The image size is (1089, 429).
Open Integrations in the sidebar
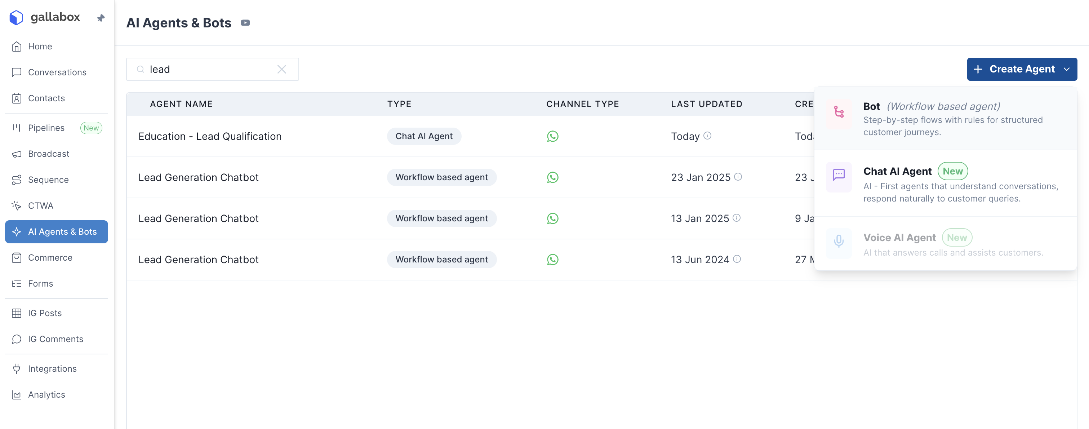[x=52, y=368]
